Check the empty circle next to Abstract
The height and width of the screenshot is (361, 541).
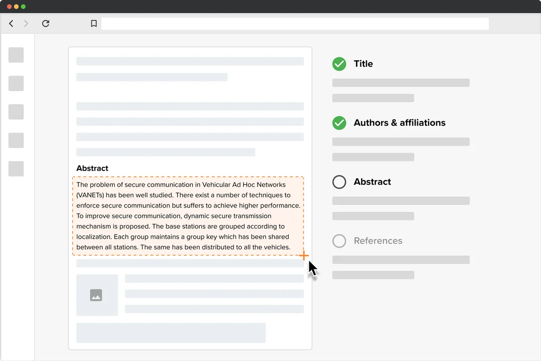tap(339, 182)
